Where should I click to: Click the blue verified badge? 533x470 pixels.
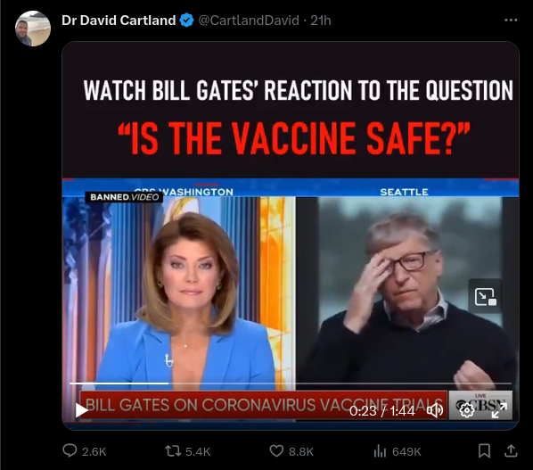pos(186,21)
